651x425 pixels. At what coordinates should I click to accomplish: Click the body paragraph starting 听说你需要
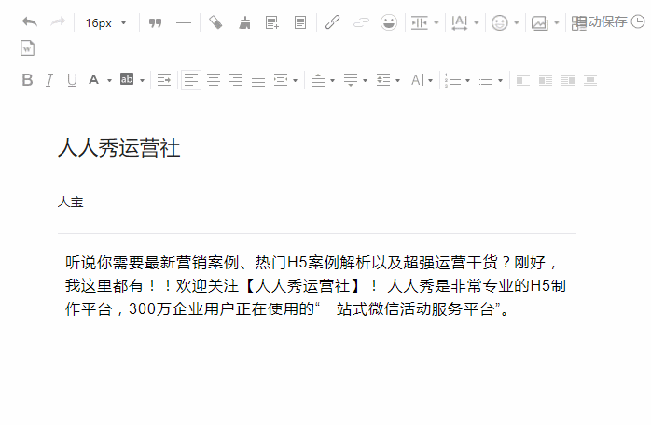tap(315, 285)
